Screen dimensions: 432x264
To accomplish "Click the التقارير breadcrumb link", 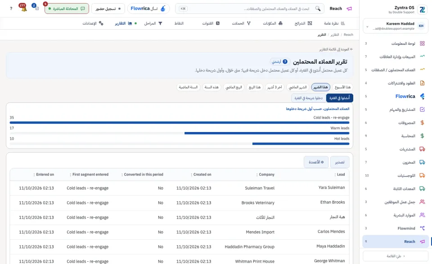I will point(335,35).
